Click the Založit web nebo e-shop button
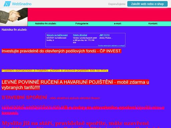 tap(147, 4)
